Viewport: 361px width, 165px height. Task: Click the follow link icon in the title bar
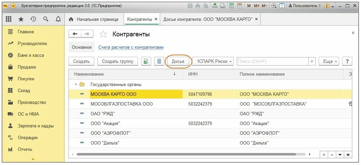[223, 6]
